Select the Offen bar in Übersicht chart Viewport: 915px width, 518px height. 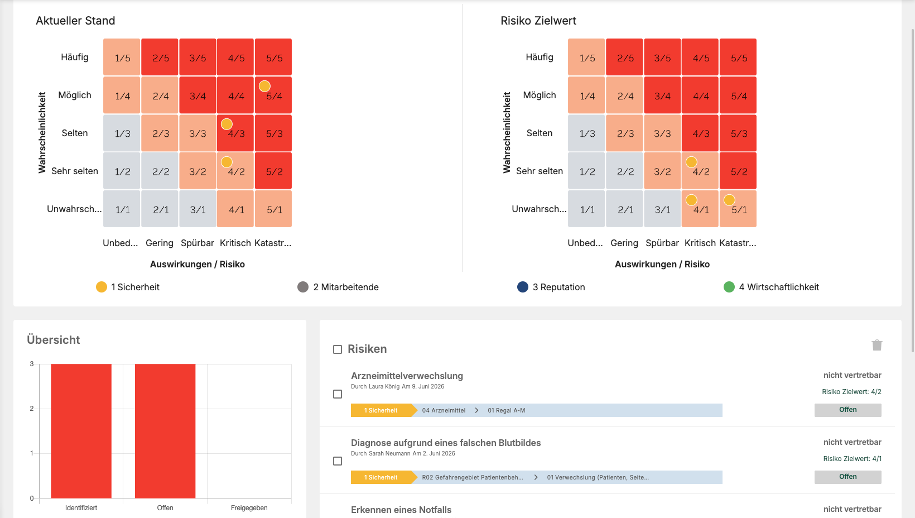[165, 431]
